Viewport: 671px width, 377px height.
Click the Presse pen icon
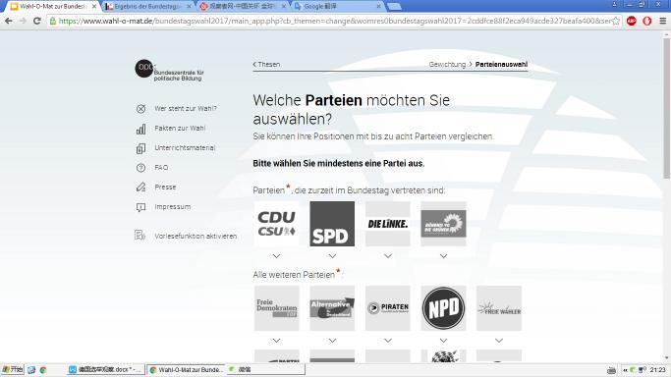click(x=140, y=188)
